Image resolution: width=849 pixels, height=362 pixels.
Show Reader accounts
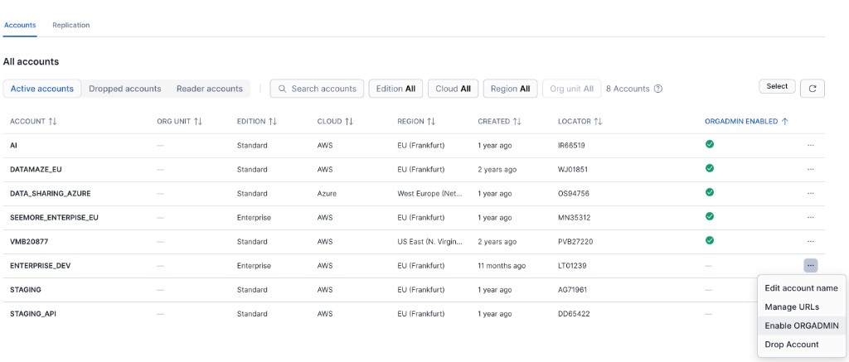point(210,89)
